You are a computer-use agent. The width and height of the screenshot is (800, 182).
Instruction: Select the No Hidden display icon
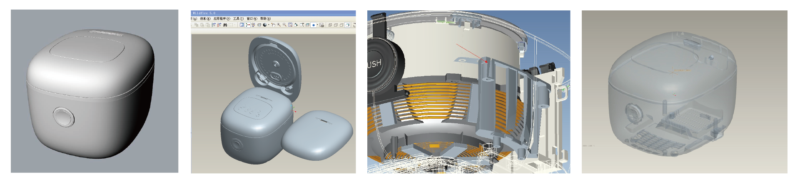tap(341, 25)
